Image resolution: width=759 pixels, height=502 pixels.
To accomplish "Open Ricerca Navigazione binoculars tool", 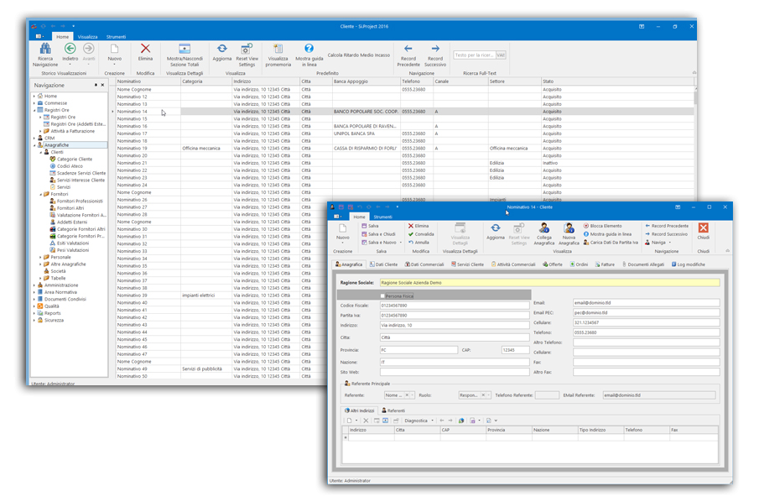I will pyautogui.click(x=45, y=55).
